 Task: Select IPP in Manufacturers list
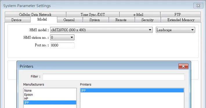point(50,103)
